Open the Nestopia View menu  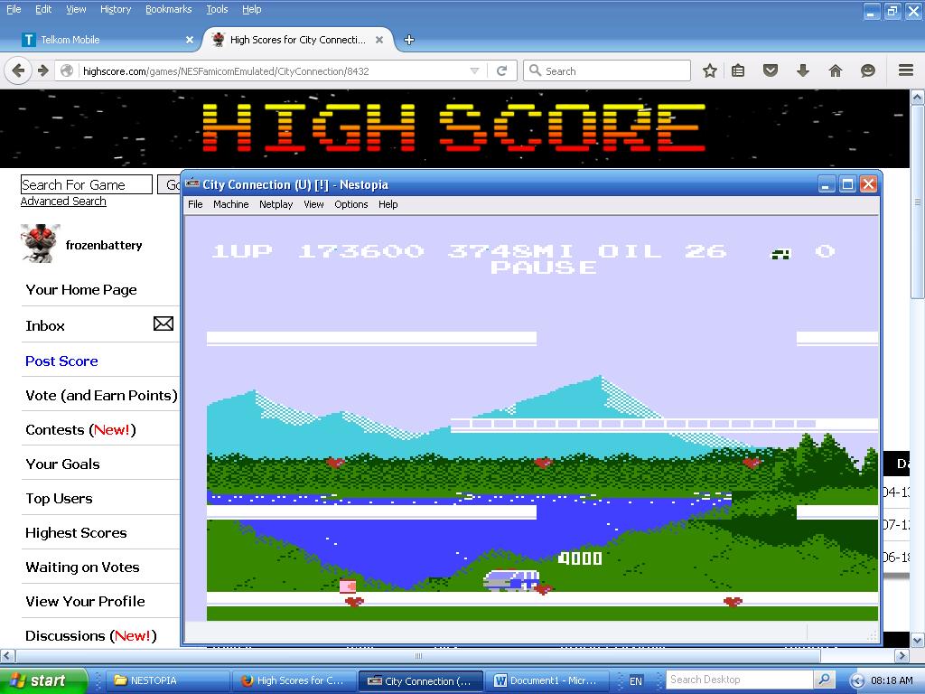pyautogui.click(x=313, y=204)
